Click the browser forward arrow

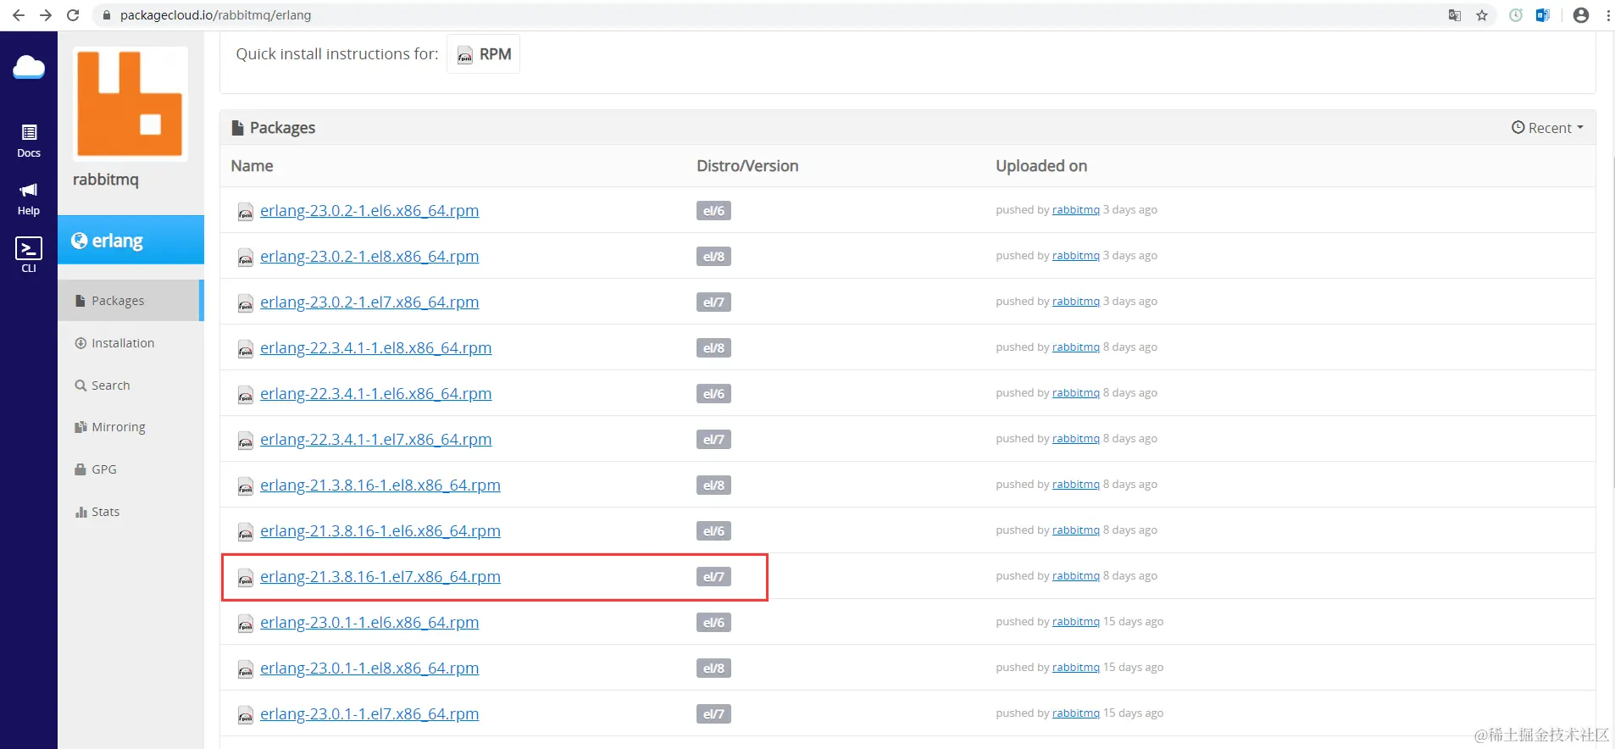pos(46,15)
